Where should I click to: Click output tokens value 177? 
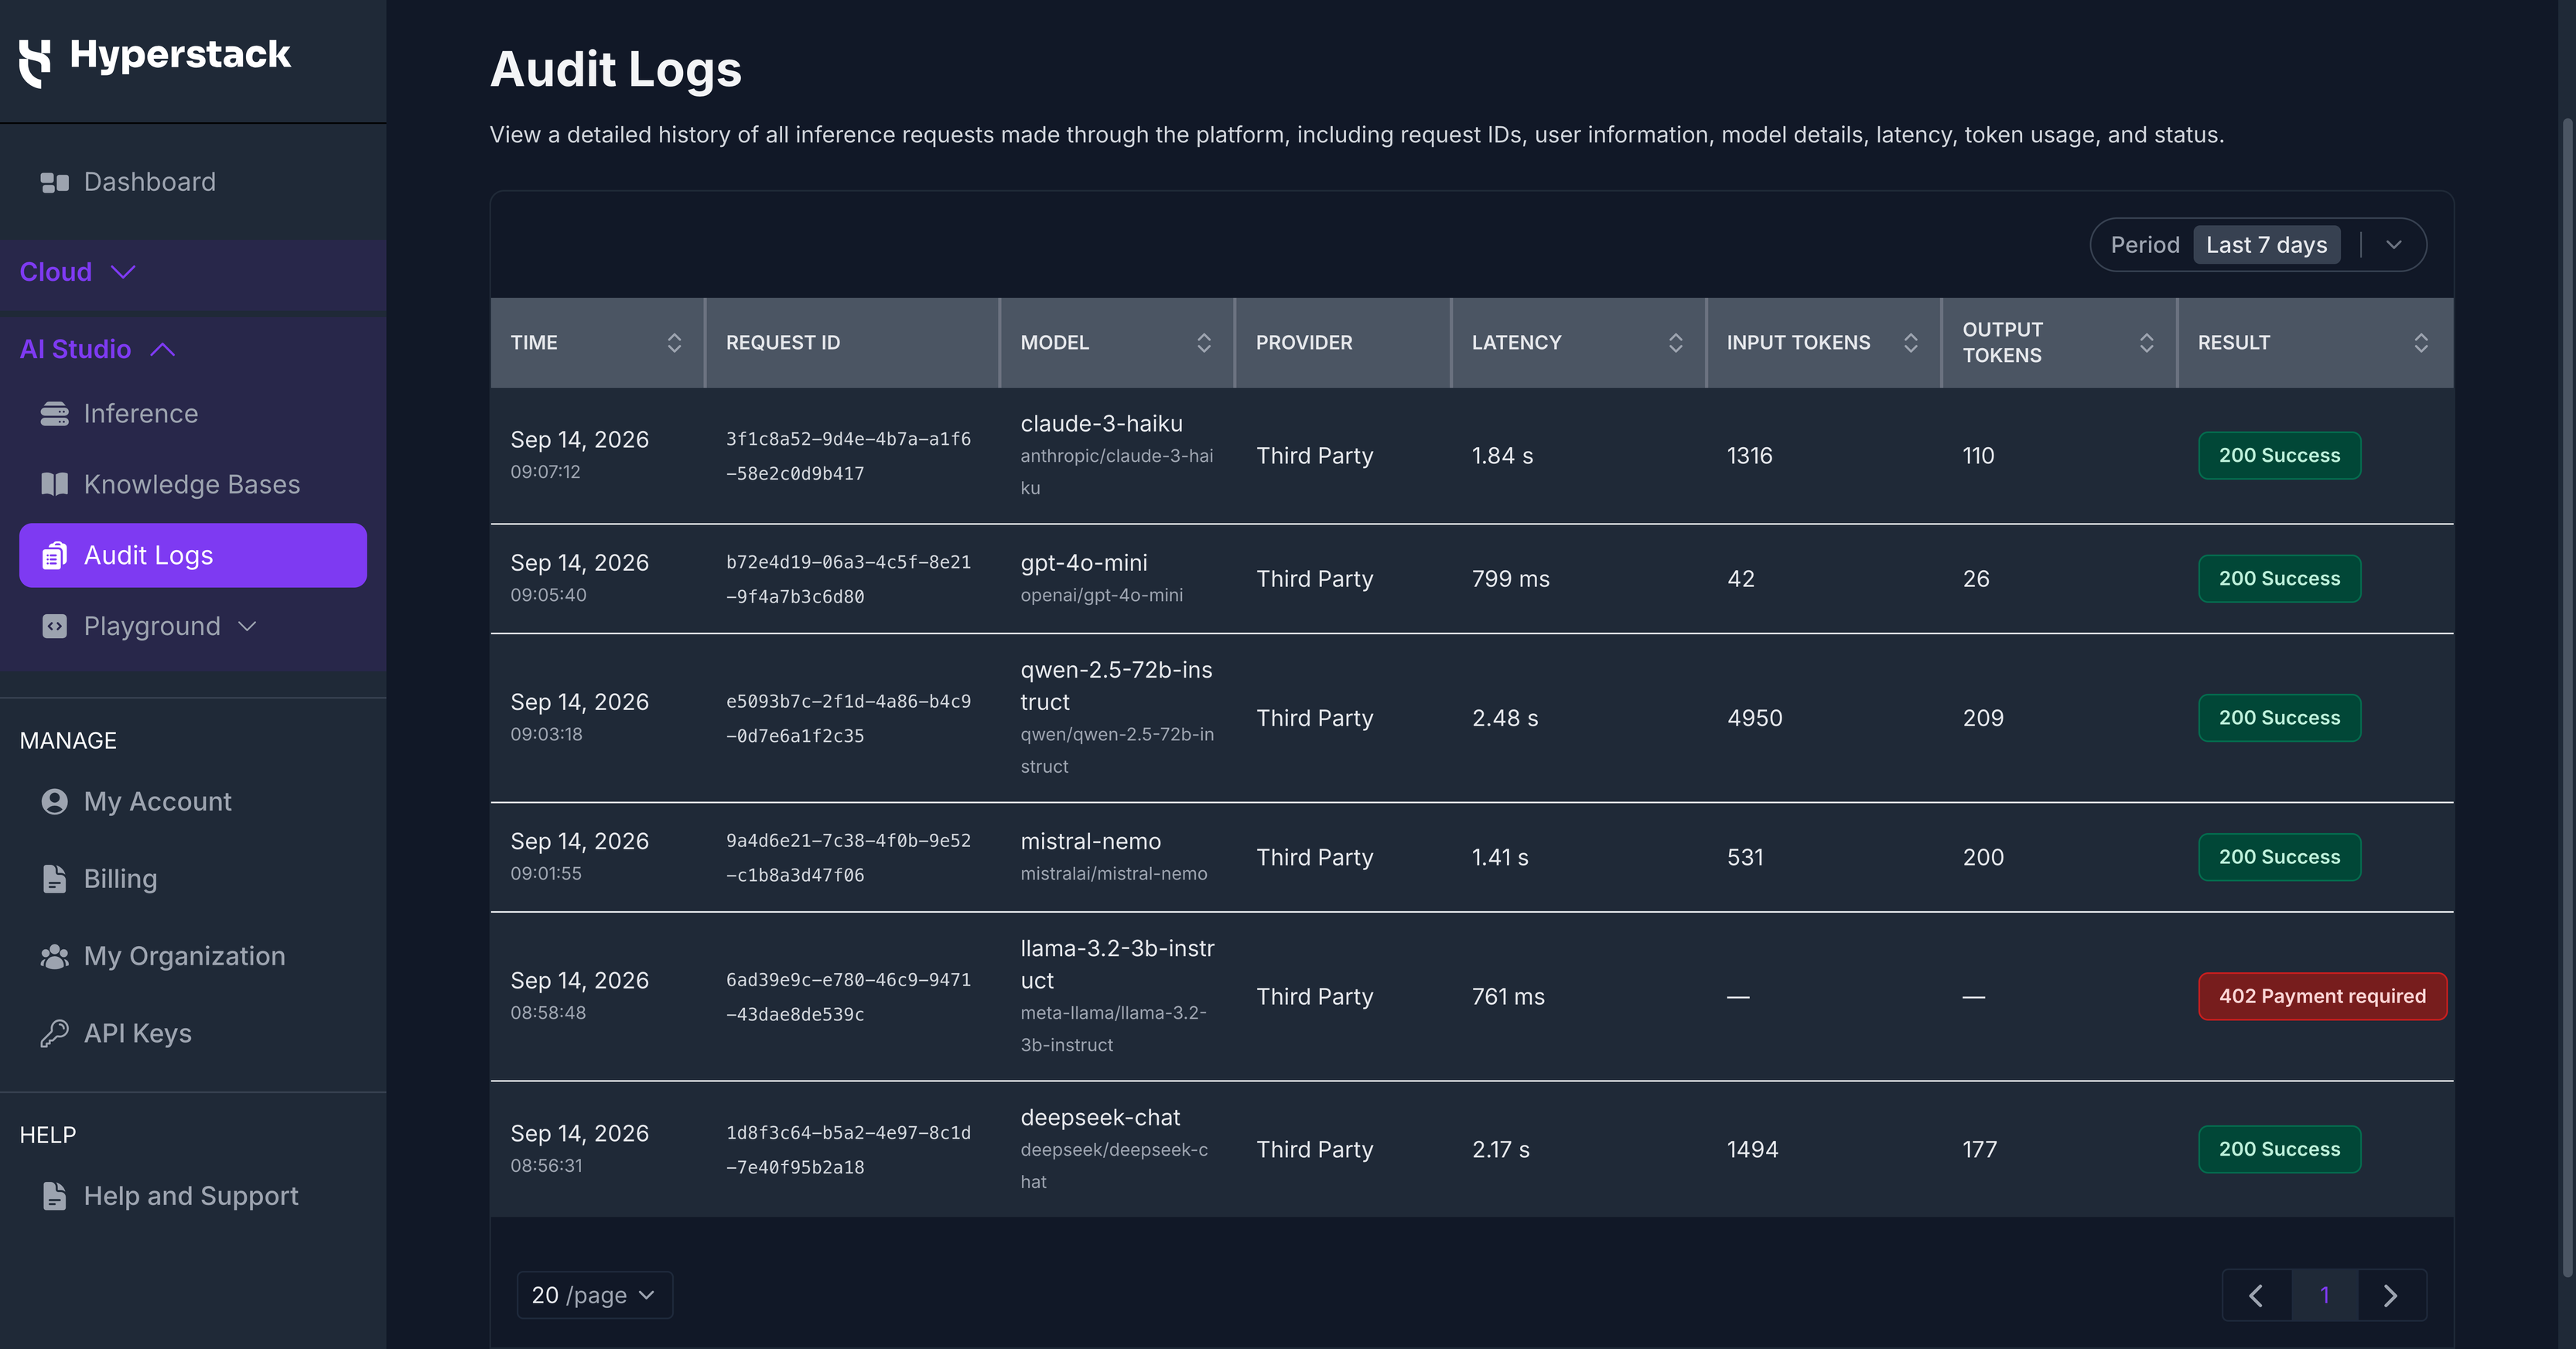[x=1980, y=1149]
